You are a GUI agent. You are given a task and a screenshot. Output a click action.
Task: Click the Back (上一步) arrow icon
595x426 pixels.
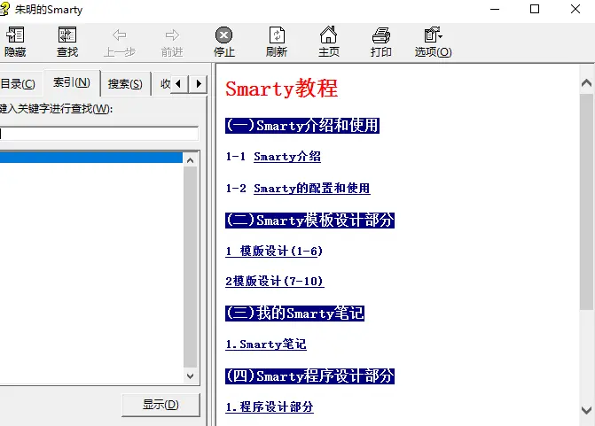[120, 35]
